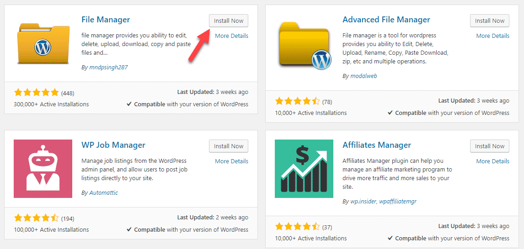Viewport: 524px width, 249px height.
Task: Click the Affiliates Manager chart icon
Action: tap(304, 169)
